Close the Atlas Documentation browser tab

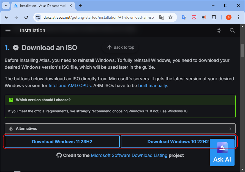pos(71,5)
